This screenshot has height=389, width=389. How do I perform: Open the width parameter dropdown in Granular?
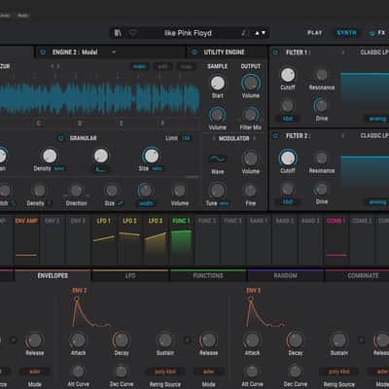coord(146,203)
